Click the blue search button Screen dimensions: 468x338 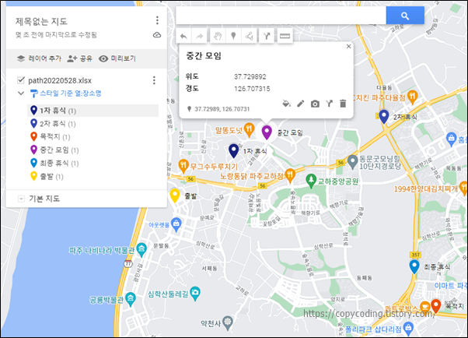[x=405, y=16]
